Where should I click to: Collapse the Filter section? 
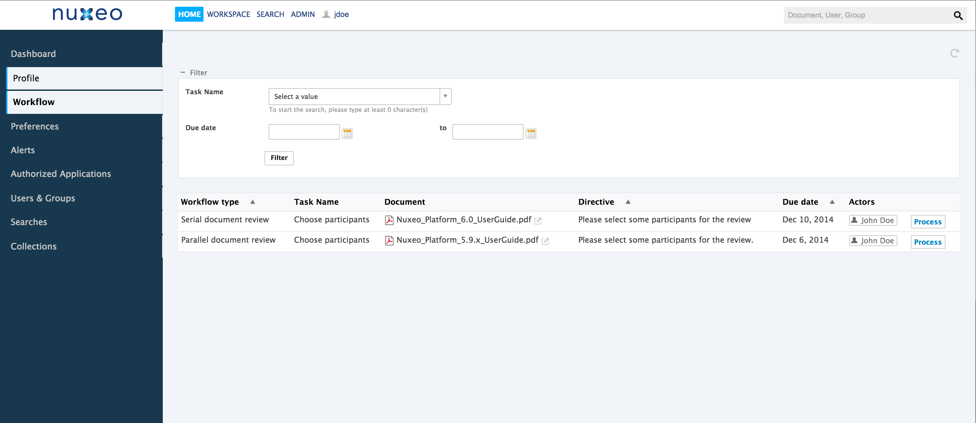point(183,72)
